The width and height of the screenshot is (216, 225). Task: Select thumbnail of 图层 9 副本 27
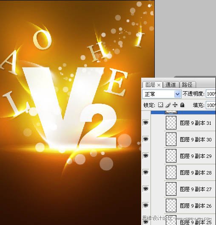171,189
